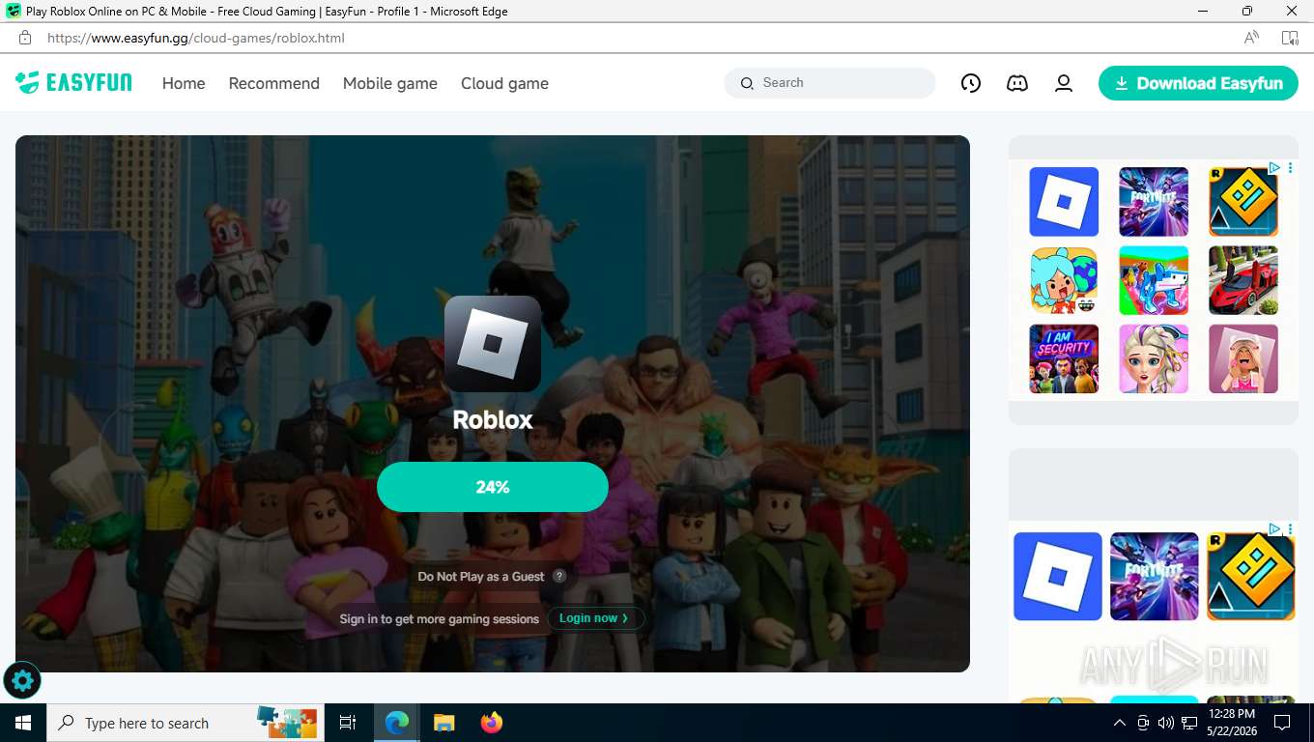Viewport: 1314px width, 742px height.
Task: Click the large Roblox game logo
Action: coord(493,344)
